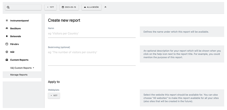Click the Namn input field
The width and height of the screenshot is (227, 110).
point(92,33)
